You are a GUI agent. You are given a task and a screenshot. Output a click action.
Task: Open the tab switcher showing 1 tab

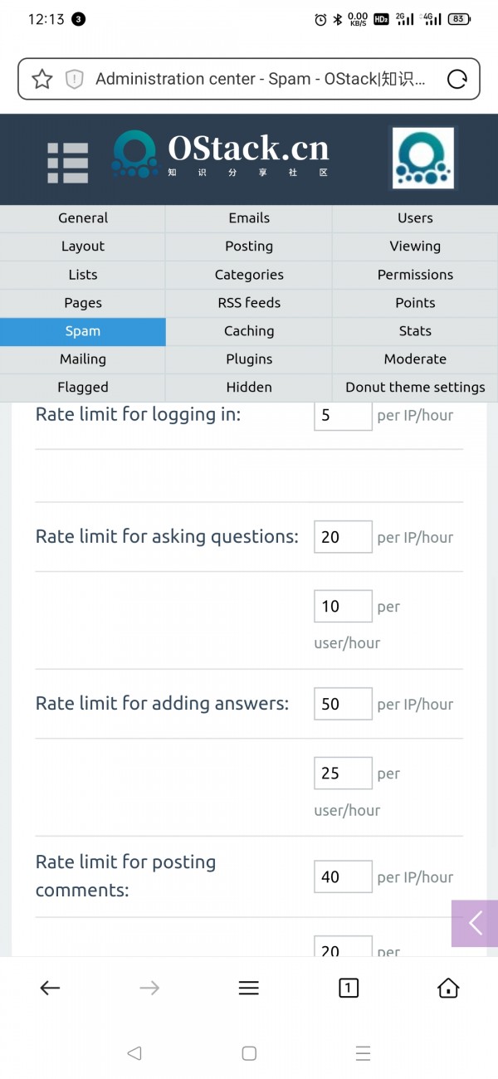(349, 988)
